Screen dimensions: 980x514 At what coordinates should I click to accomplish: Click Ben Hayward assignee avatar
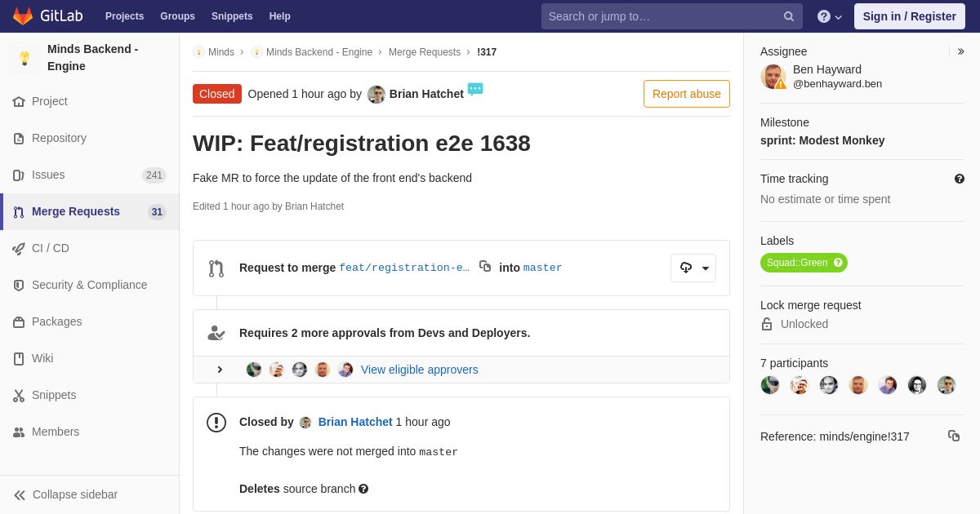tap(773, 77)
